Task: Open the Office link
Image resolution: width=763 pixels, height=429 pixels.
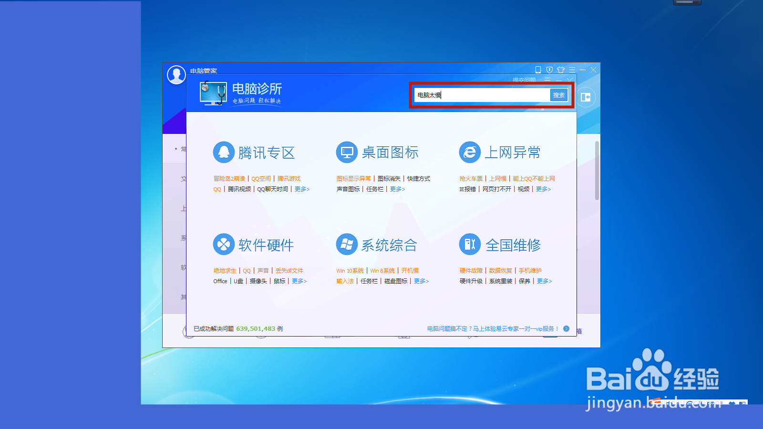Action: [x=220, y=281]
